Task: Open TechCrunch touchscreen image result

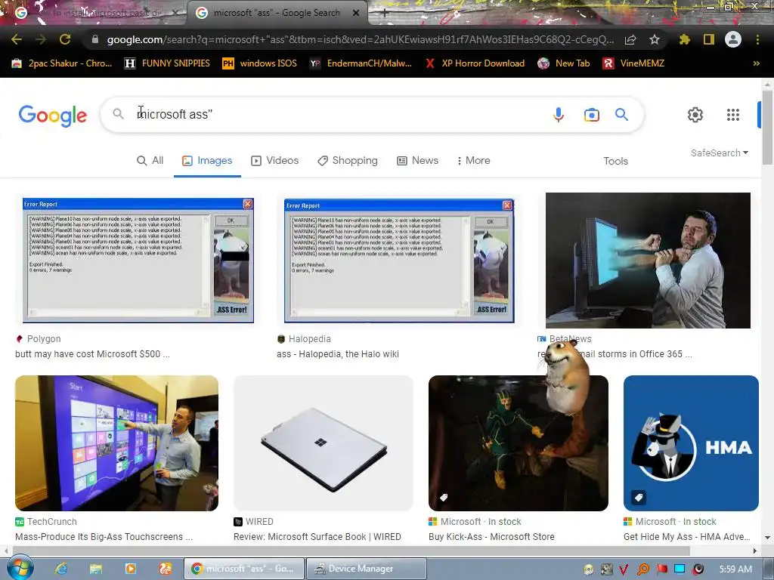Action: [x=116, y=443]
